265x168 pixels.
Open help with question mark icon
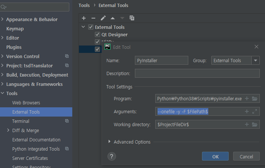point(112,157)
